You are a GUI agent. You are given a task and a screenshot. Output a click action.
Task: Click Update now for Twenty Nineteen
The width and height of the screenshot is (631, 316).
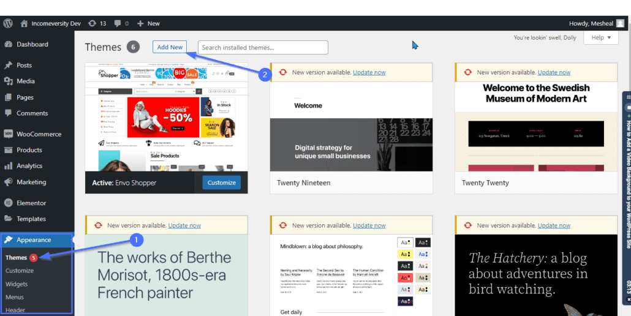pyautogui.click(x=369, y=72)
